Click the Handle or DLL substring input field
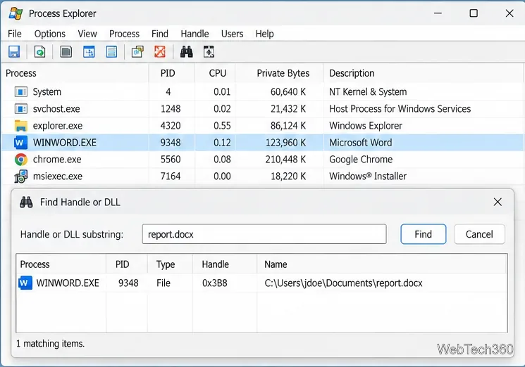This screenshot has height=367, width=525. click(x=264, y=234)
